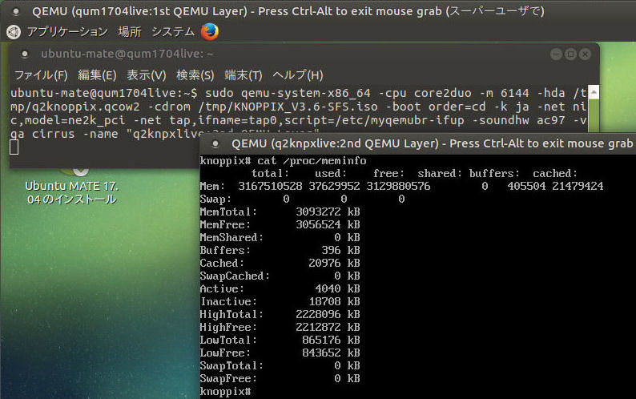Viewport: 636px width, 399px height.
Task: Click the terminal scrollbar up arrow
Action: pos(594,93)
